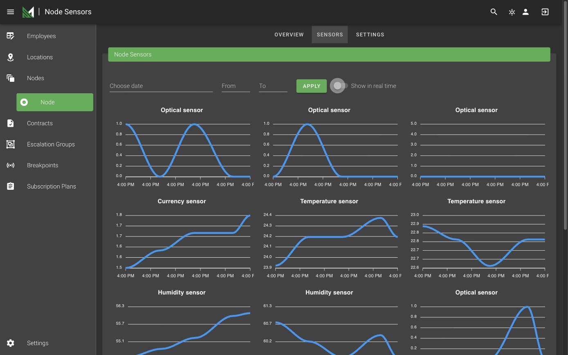Click the Breakpoints broadcast icon
Viewport: 568px width, 355px height.
11,165
